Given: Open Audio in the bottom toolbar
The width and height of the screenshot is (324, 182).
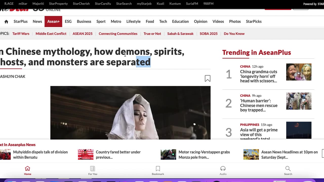Looking at the screenshot, I should pos(223,171).
